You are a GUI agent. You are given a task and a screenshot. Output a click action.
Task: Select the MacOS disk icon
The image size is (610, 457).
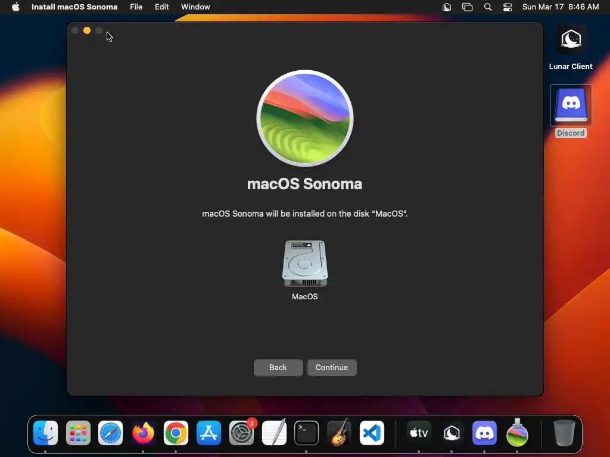(x=304, y=264)
